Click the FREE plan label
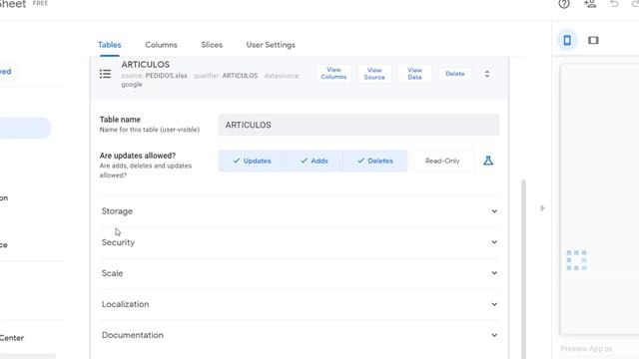The width and height of the screenshot is (639, 359). point(40,3)
